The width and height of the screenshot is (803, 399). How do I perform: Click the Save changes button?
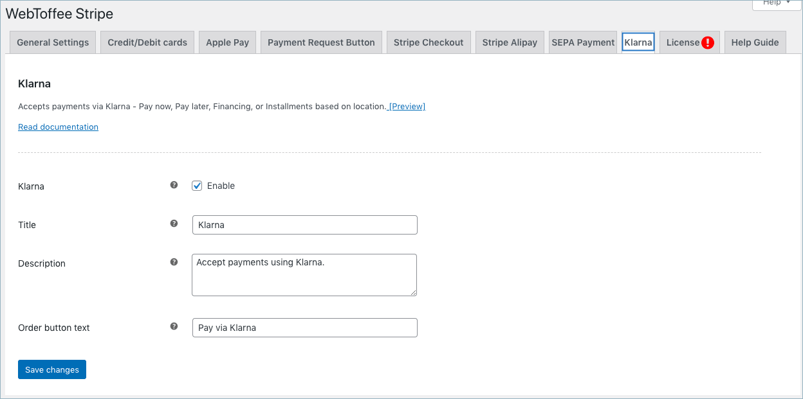(x=51, y=369)
